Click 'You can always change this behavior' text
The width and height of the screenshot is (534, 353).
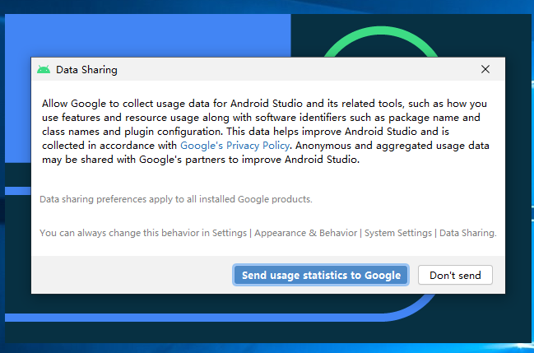click(x=268, y=233)
